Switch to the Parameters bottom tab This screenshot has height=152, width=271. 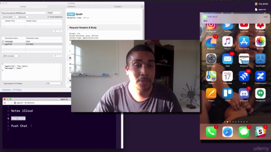[x=7, y=90]
